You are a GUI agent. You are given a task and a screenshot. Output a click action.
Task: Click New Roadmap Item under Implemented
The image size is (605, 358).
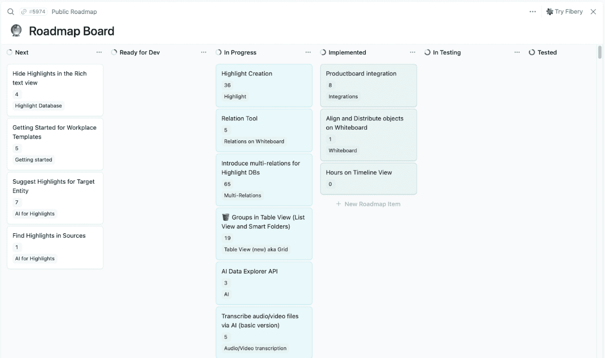point(368,204)
